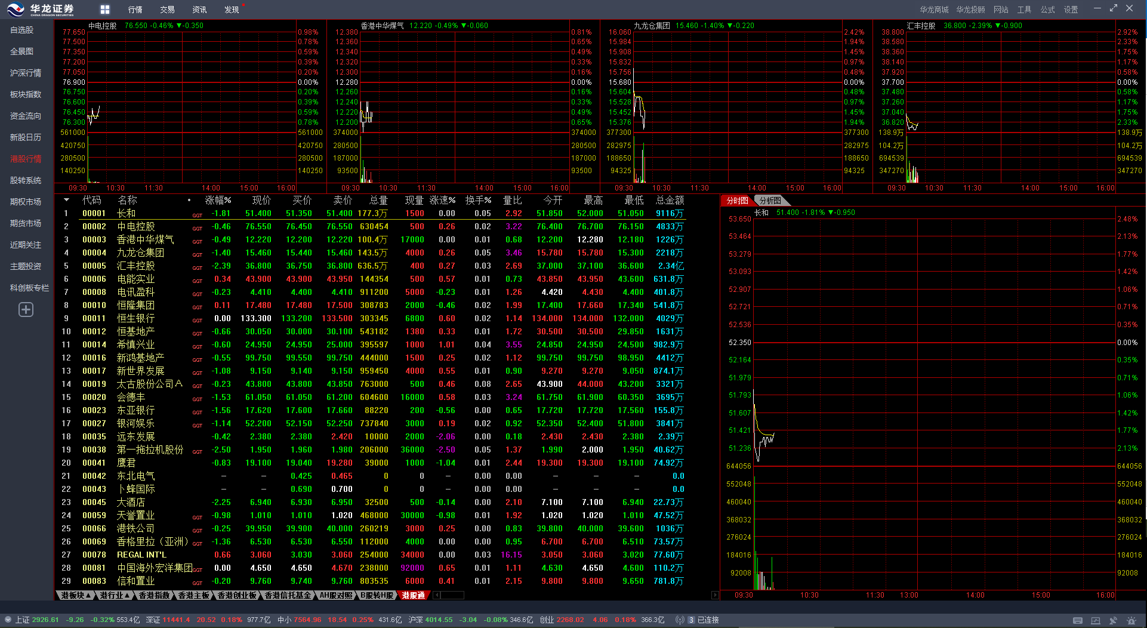Click the 九龙仓集团 mini chart title
Image resolution: width=1147 pixels, height=628 pixels.
pyautogui.click(x=652, y=26)
